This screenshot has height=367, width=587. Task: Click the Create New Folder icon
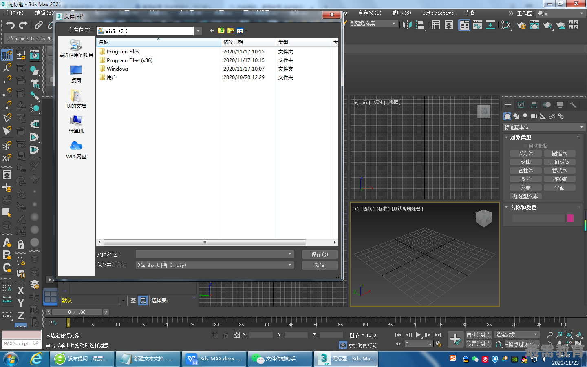pyautogui.click(x=230, y=31)
